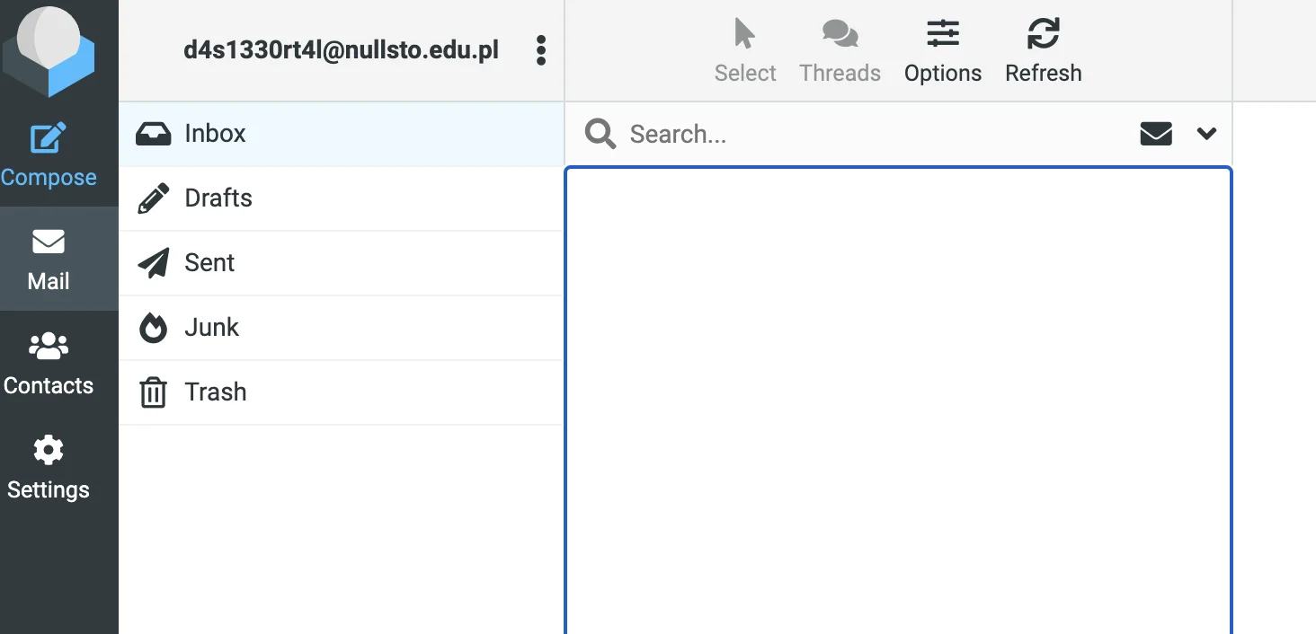The height and width of the screenshot is (634, 1316).
Task: Click the Compose pencil icon
Action: 49,137
